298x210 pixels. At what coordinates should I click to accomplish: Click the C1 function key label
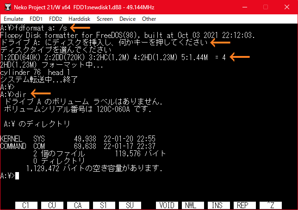[x=26, y=205]
